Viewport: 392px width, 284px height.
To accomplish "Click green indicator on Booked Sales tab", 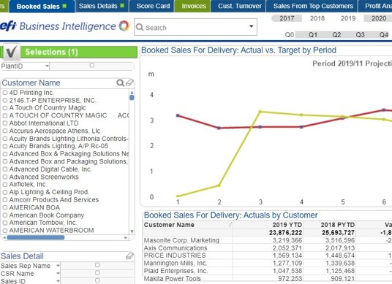I will pos(64,6).
